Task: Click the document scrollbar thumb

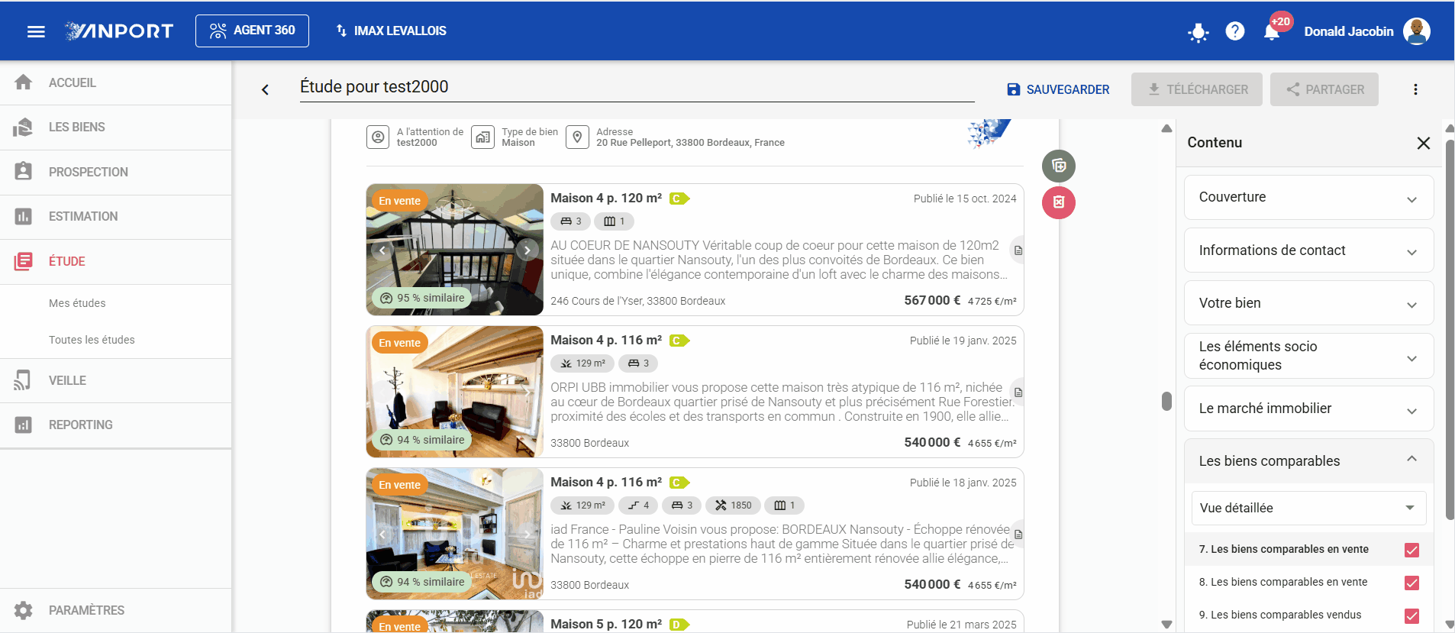Action: pos(1166,401)
